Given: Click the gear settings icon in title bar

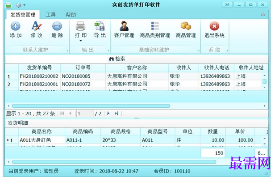Looking at the screenshot, I should click(18, 5).
